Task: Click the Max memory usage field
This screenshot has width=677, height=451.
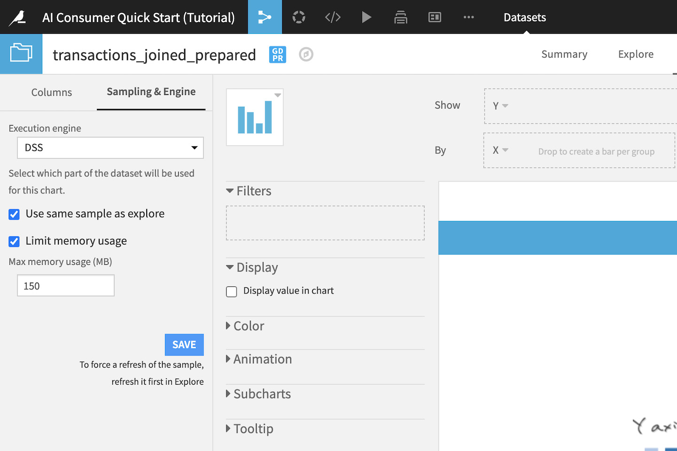Action: tap(66, 285)
